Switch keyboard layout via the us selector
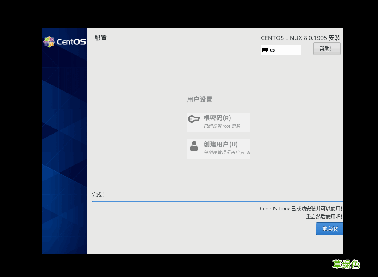The image size is (378, 277). [x=281, y=50]
